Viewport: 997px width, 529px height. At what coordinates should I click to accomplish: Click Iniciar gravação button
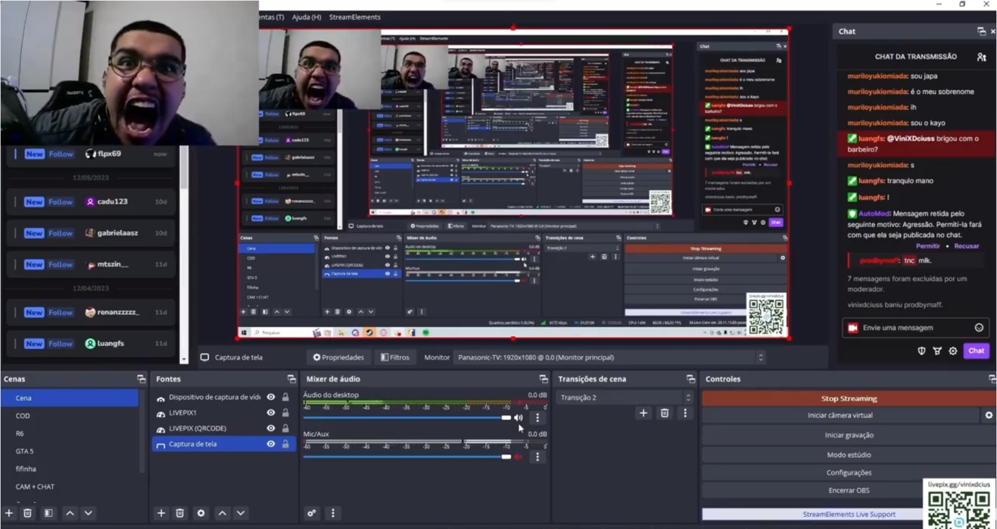pyautogui.click(x=849, y=435)
